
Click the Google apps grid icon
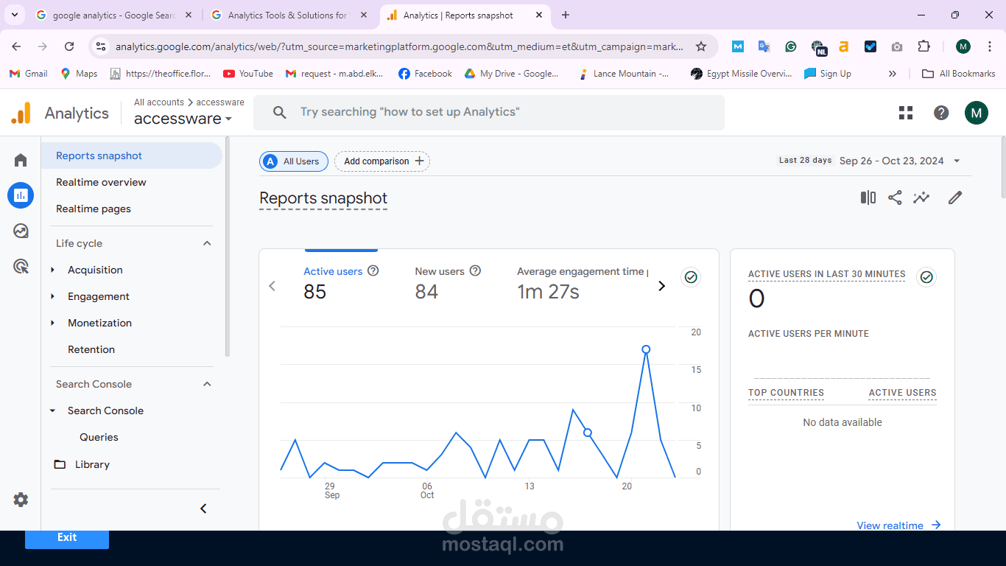coord(906,113)
